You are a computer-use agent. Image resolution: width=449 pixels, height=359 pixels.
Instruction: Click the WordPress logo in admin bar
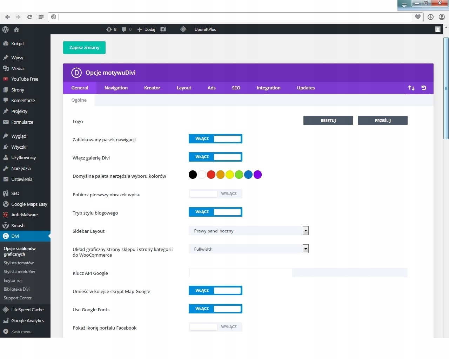[x=5, y=29]
